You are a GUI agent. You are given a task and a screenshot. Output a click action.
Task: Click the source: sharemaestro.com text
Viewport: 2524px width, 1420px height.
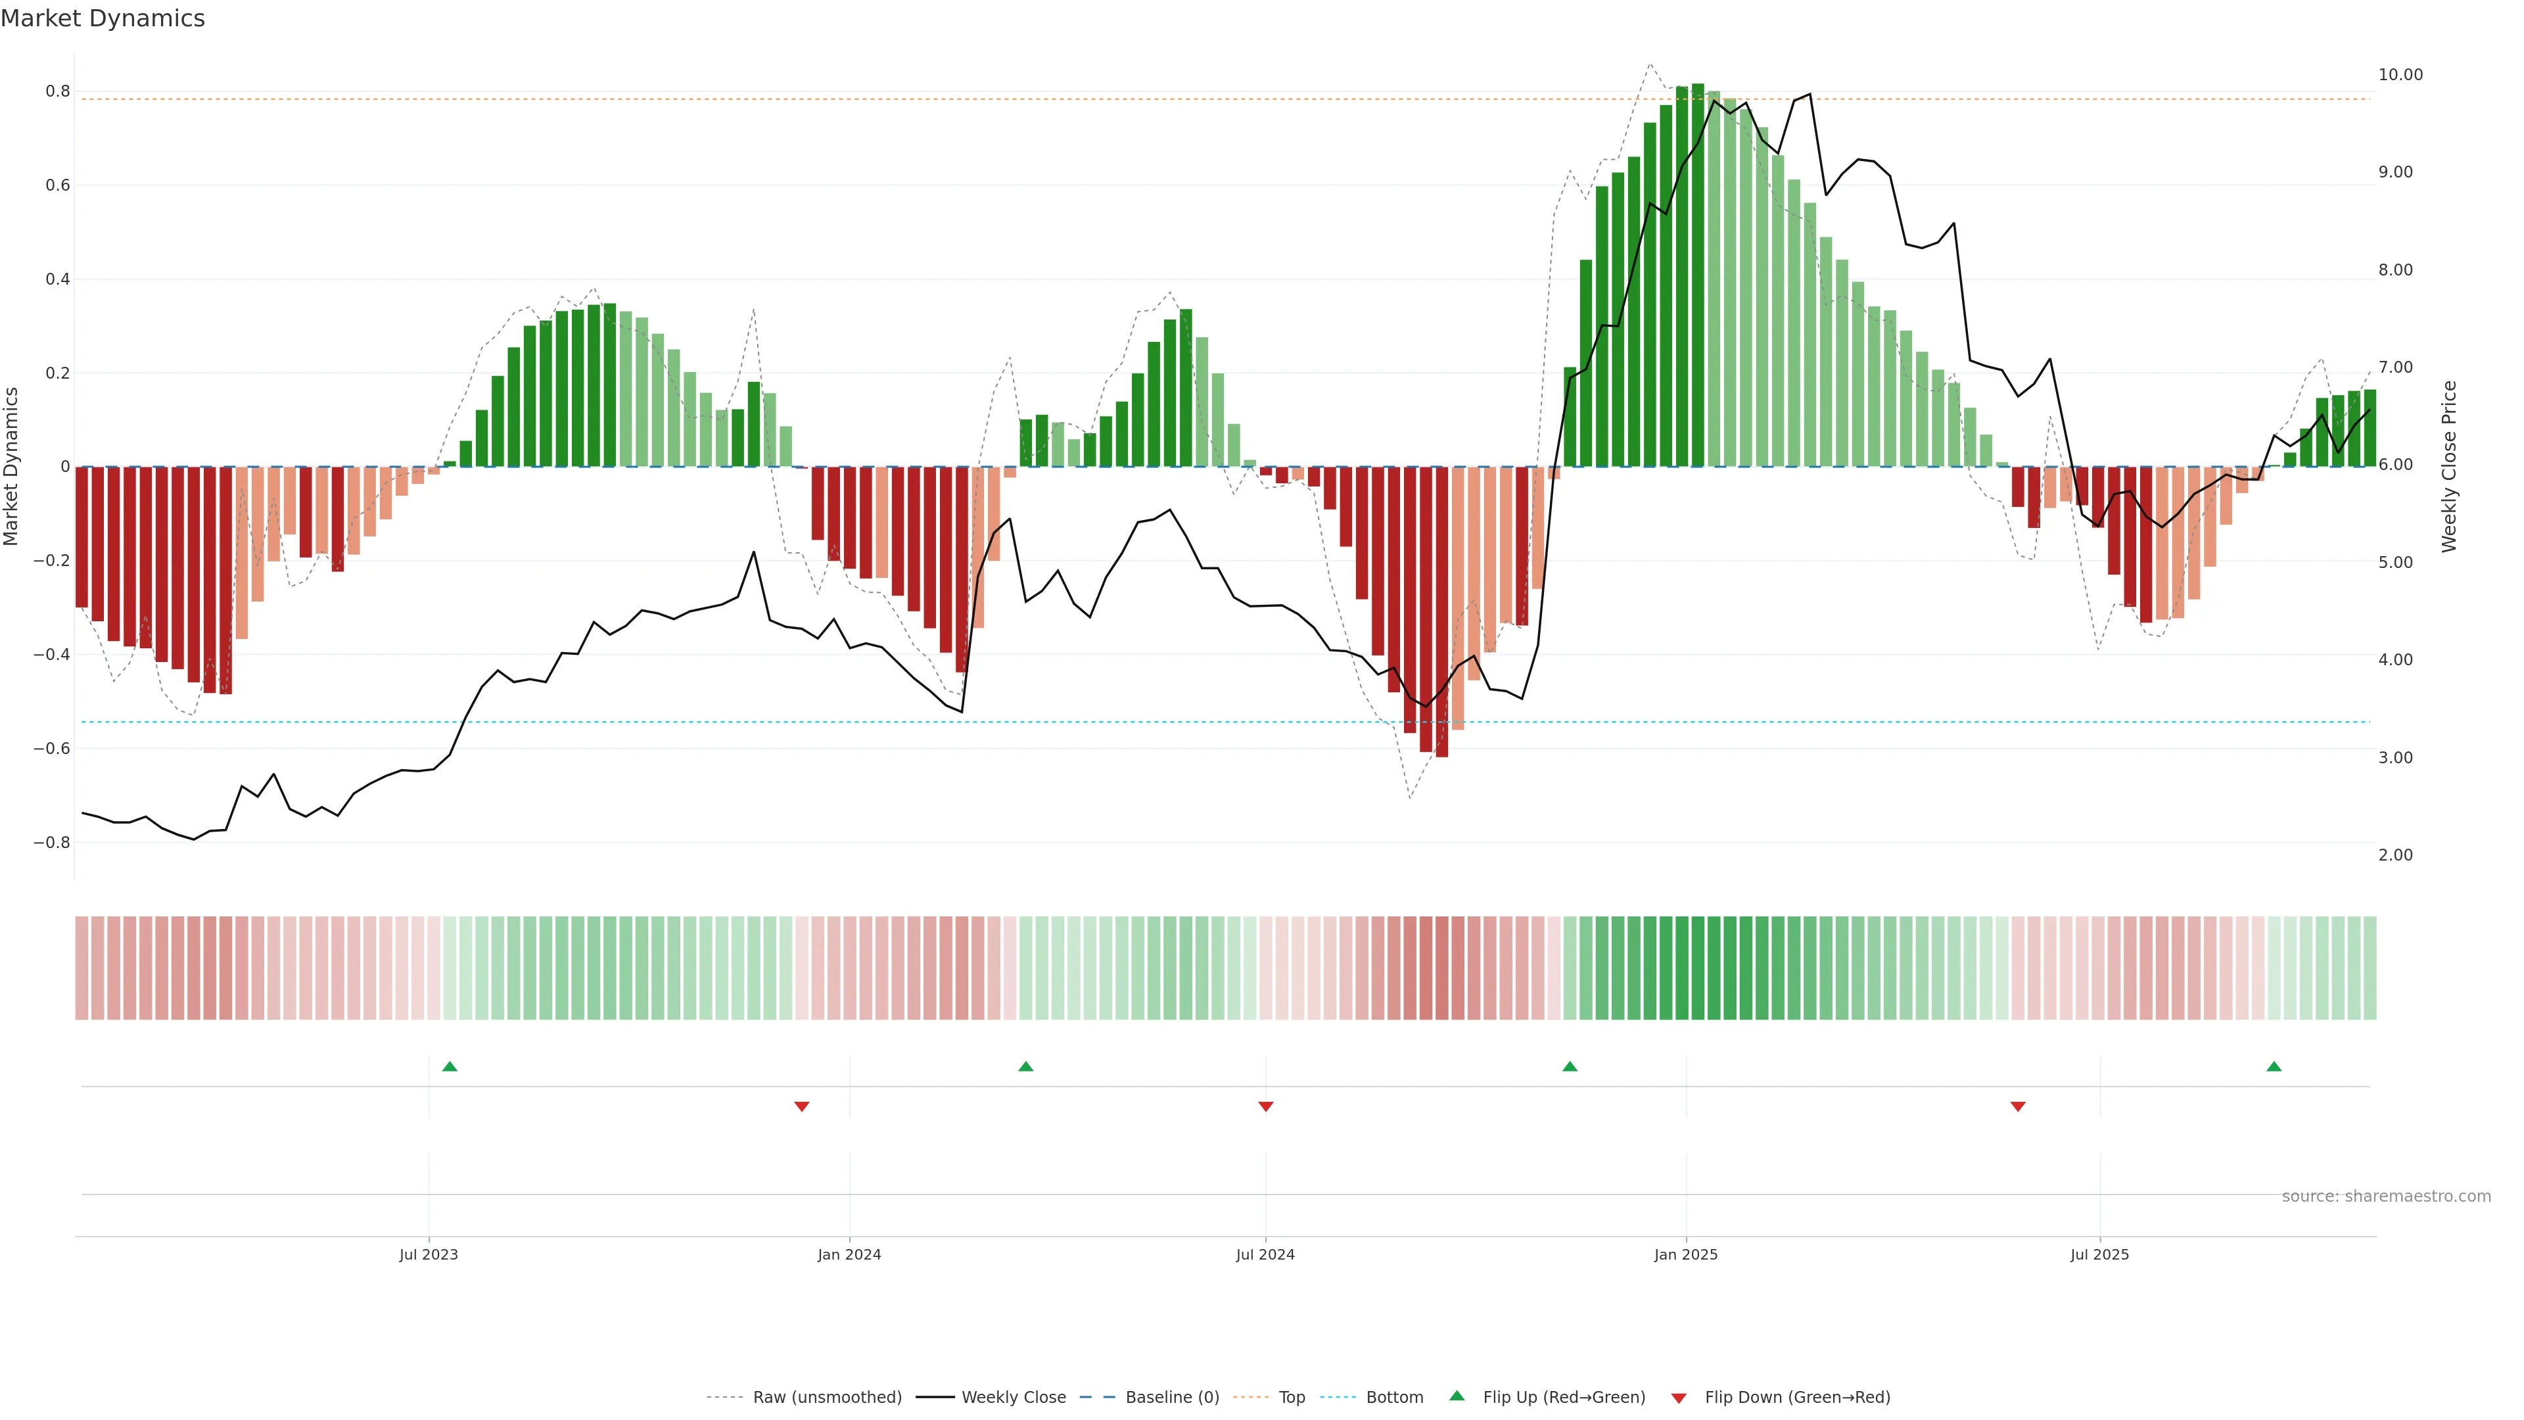point(2386,1196)
